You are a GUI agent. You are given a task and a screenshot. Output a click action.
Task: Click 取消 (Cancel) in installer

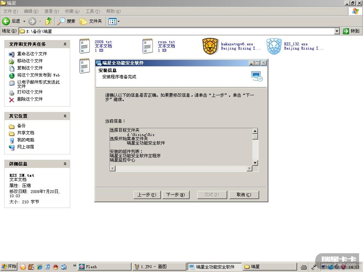click(x=244, y=195)
